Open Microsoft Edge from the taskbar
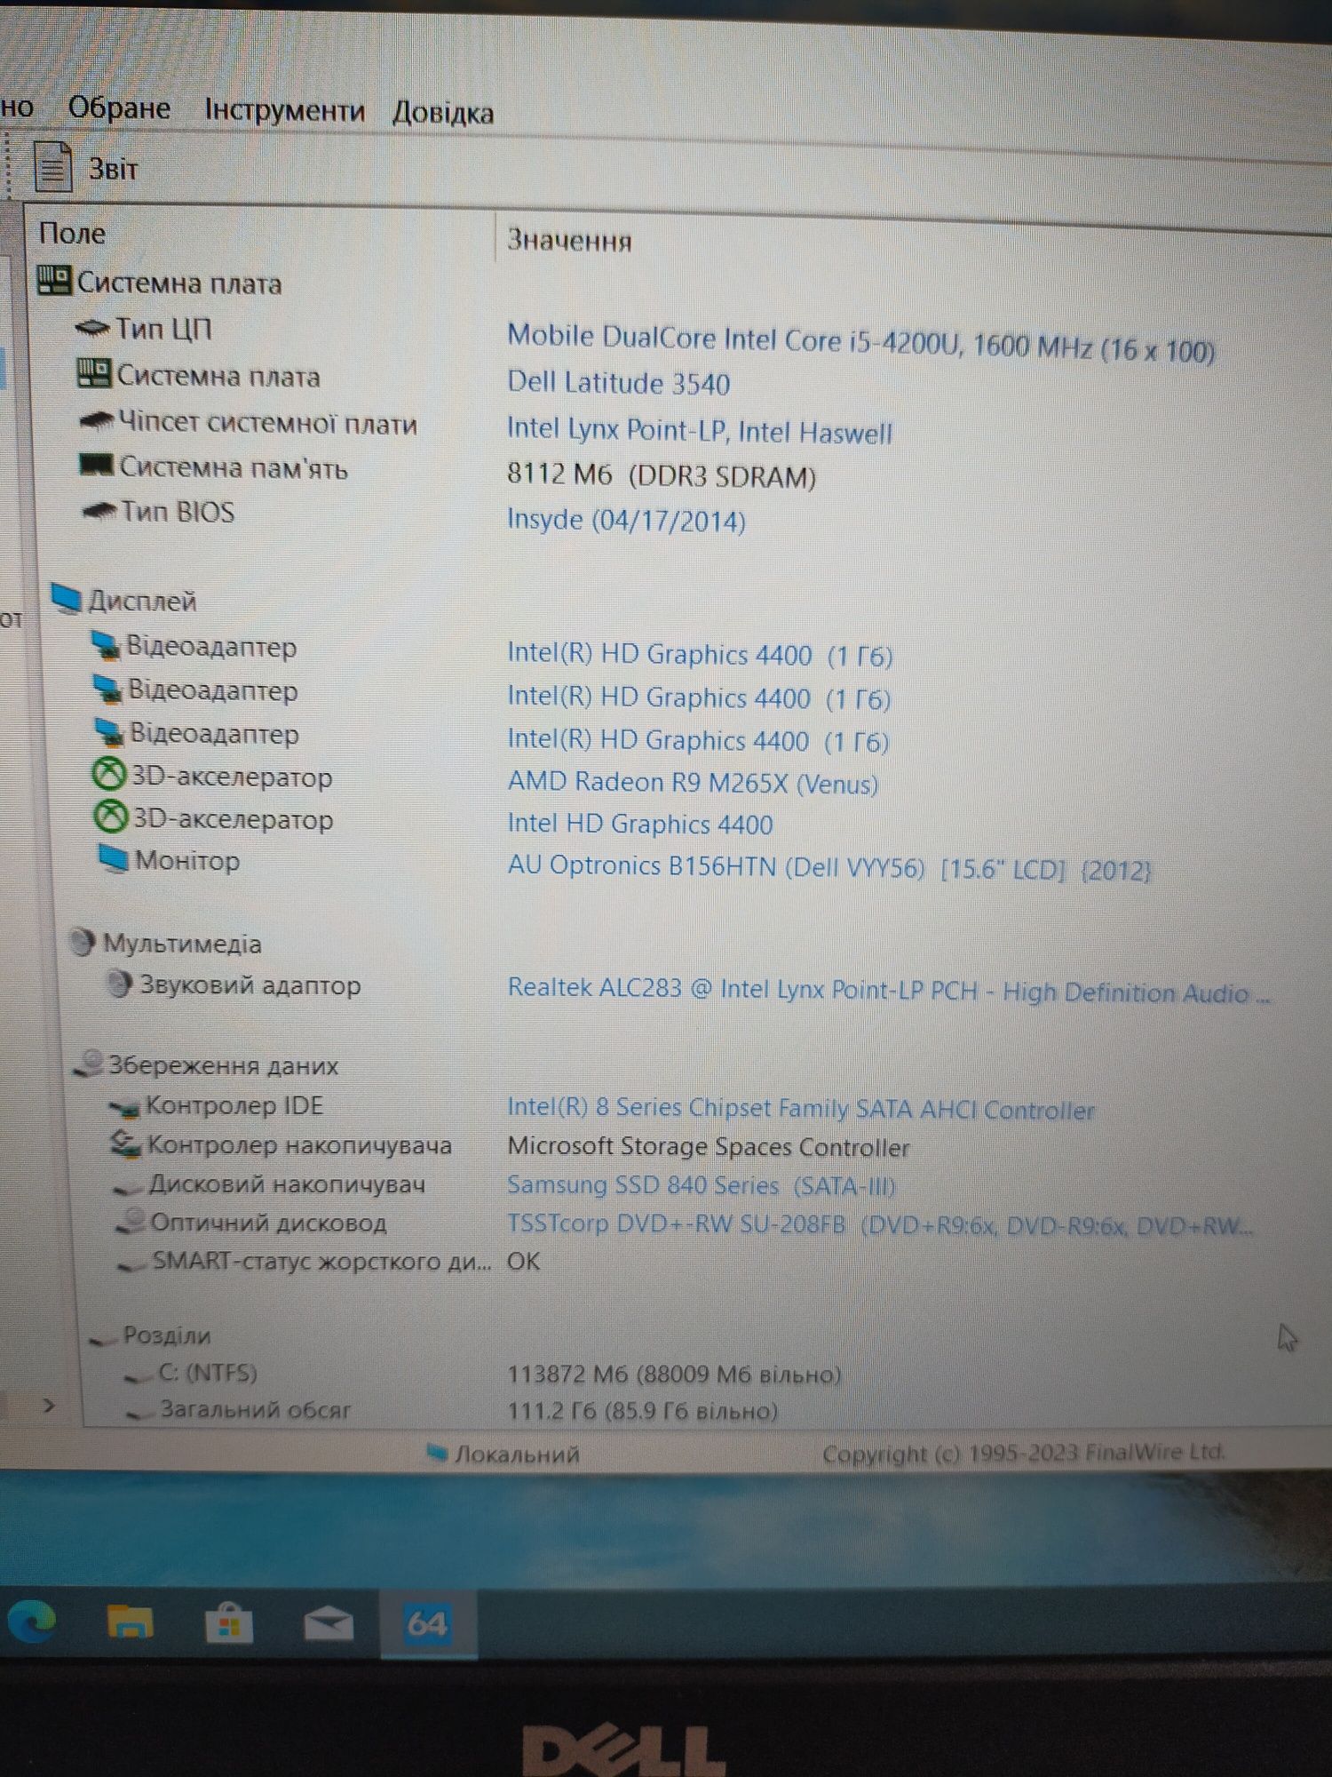This screenshot has width=1332, height=1777. click(32, 1622)
